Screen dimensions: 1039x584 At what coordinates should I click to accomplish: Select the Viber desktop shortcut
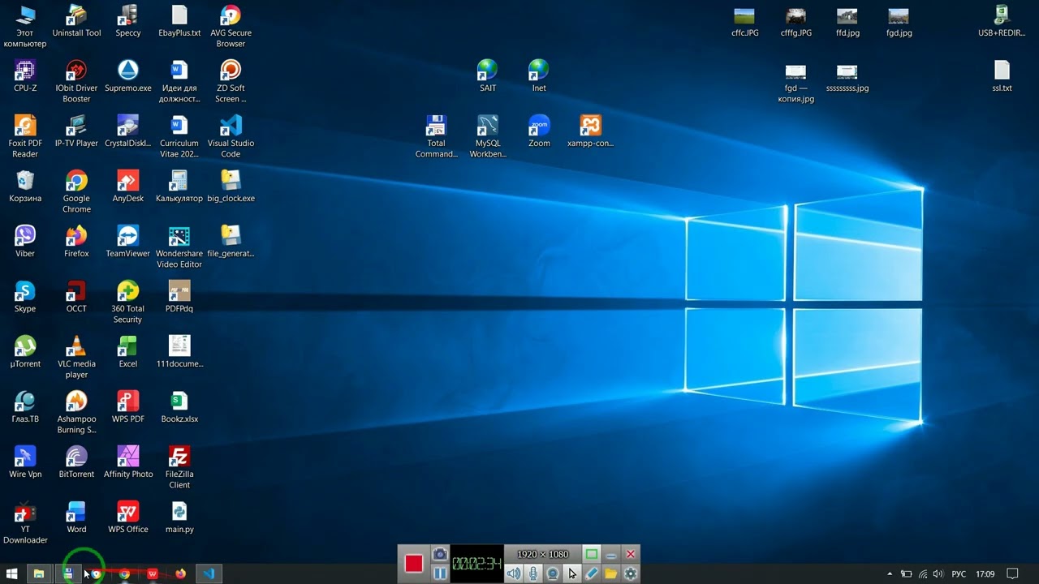tap(25, 242)
